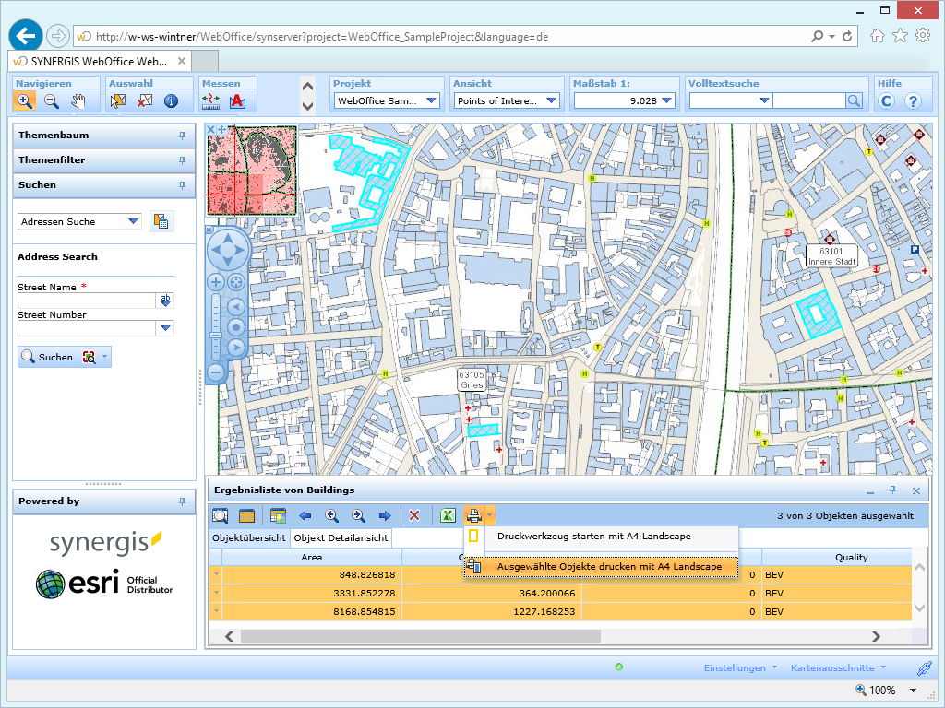Viewport: 945px width, 708px height.
Task: Open the Einstellungen link in status bar
Action: point(735,667)
